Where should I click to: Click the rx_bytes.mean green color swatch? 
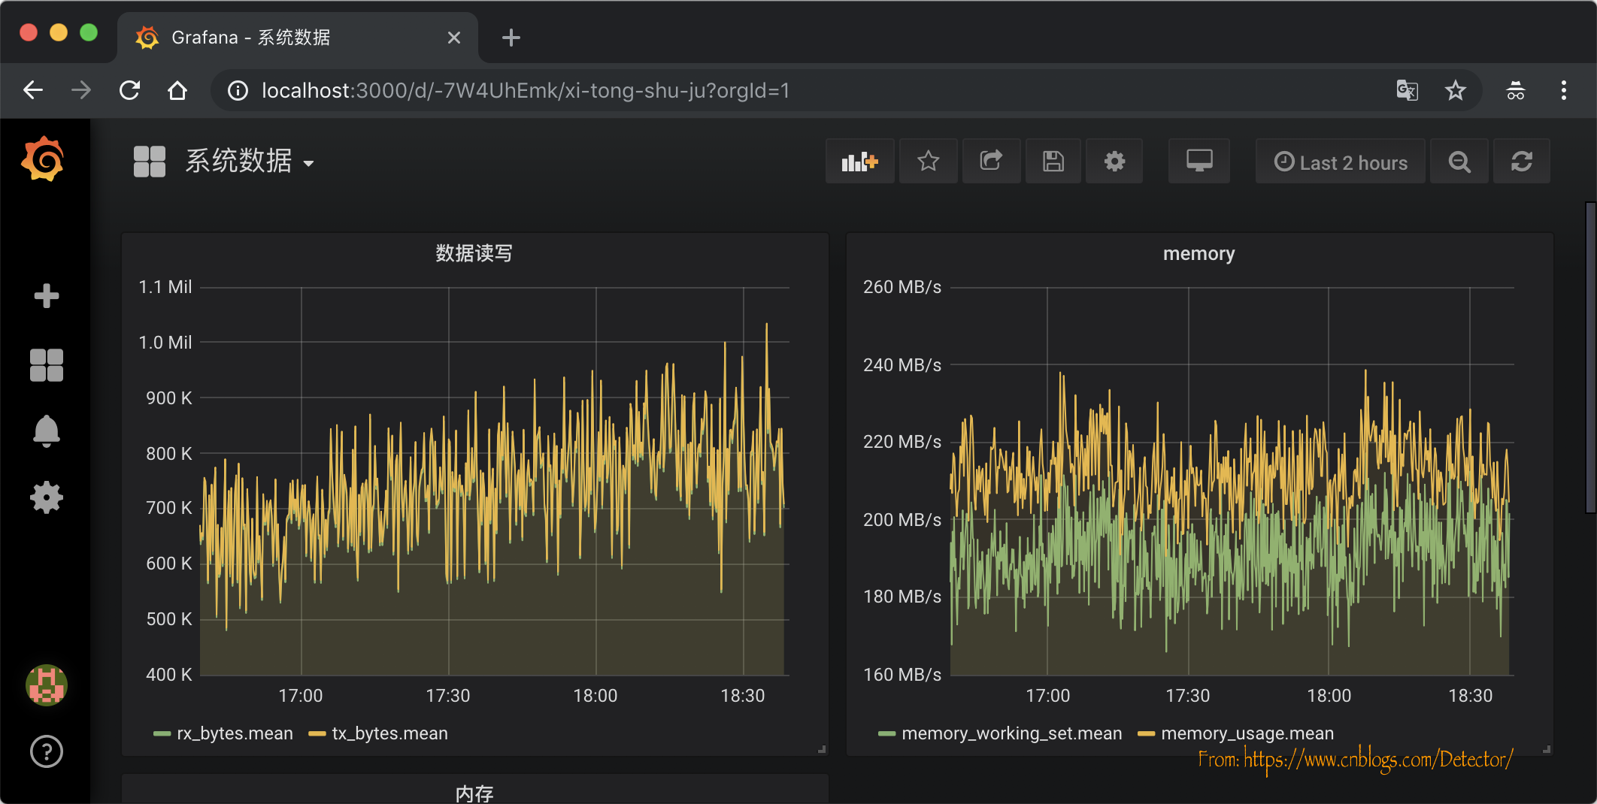click(x=162, y=734)
